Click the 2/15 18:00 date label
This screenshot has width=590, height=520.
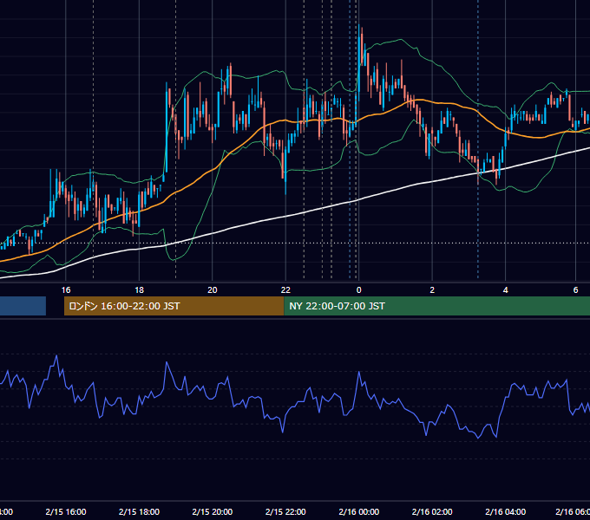139,511
